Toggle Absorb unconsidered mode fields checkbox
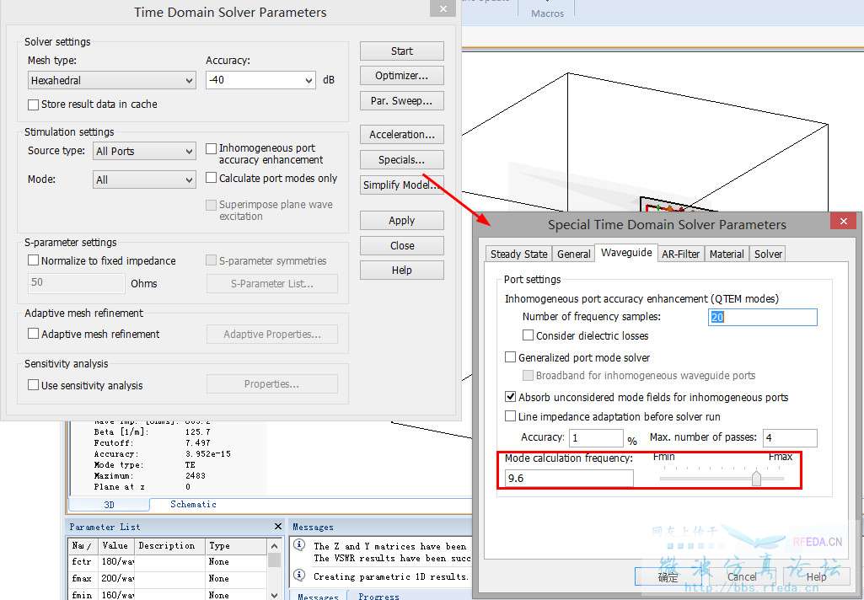Viewport: 864px width, 600px height. pyautogui.click(x=511, y=397)
